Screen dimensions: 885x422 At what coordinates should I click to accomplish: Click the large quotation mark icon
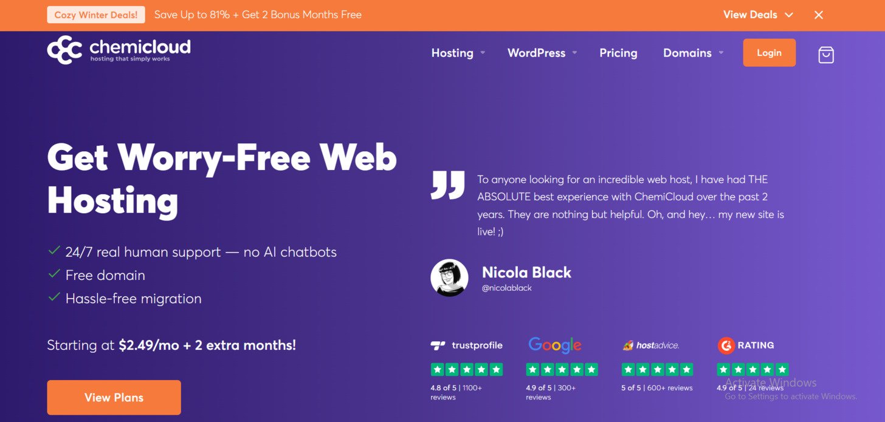tap(447, 185)
